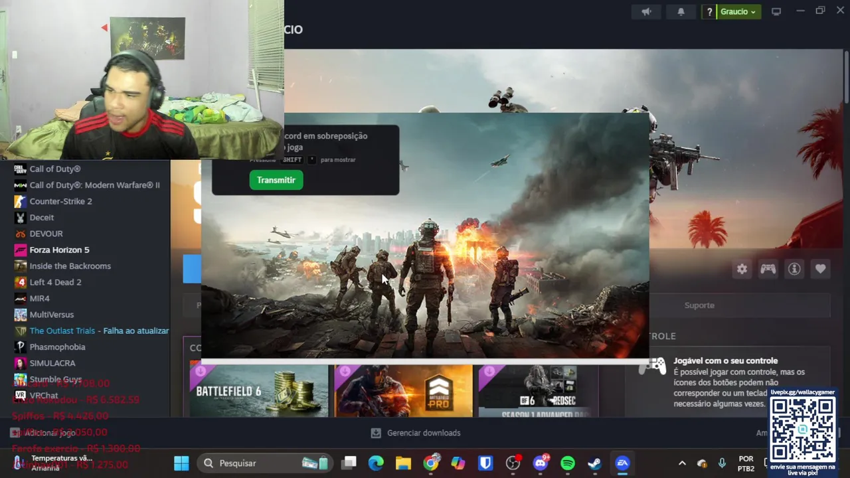This screenshot has width=850, height=478.
Task: Select The Outlast Trials entry
Action: pyautogui.click(x=99, y=331)
